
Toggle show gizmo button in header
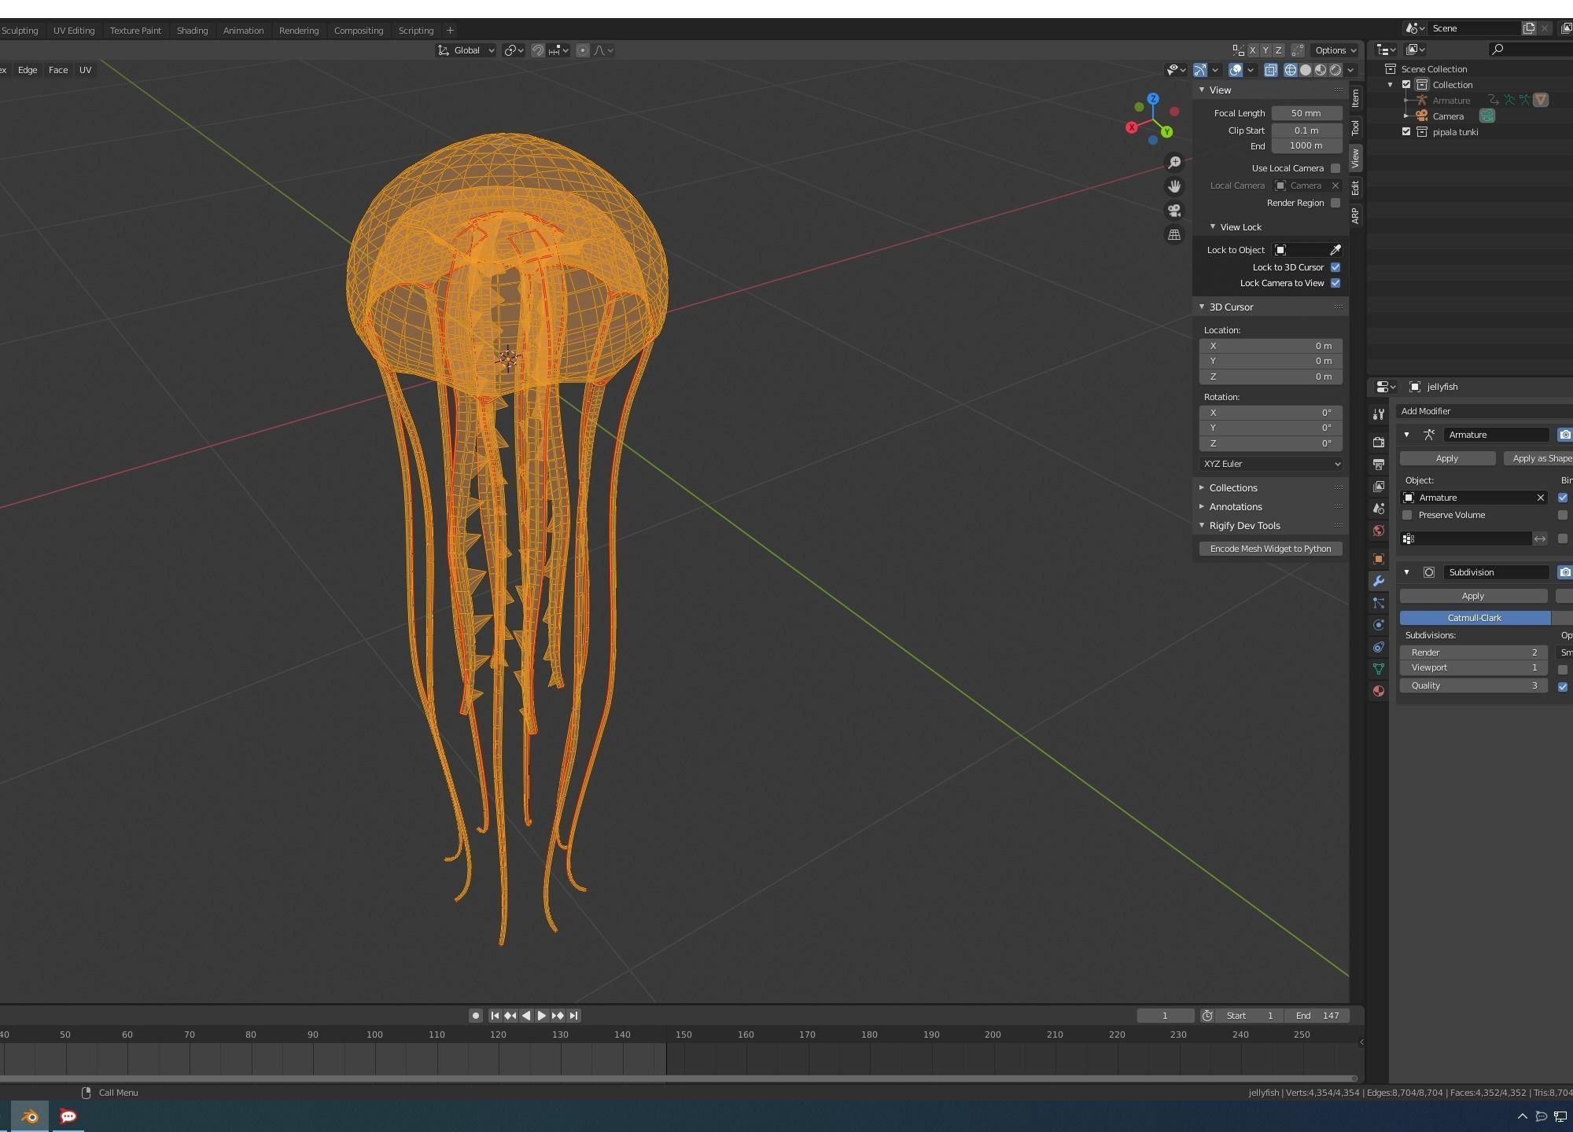click(1200, 70)
